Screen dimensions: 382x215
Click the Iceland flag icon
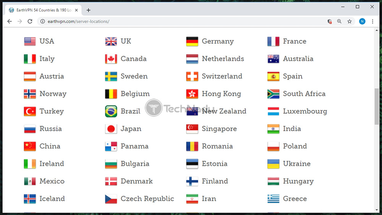pos(30,199)
